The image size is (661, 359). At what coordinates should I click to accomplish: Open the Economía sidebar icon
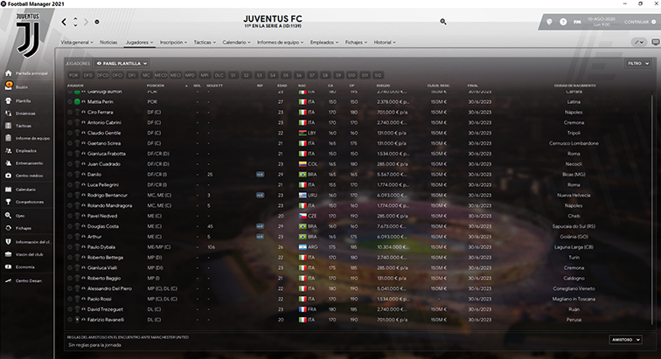pos(9,266)
